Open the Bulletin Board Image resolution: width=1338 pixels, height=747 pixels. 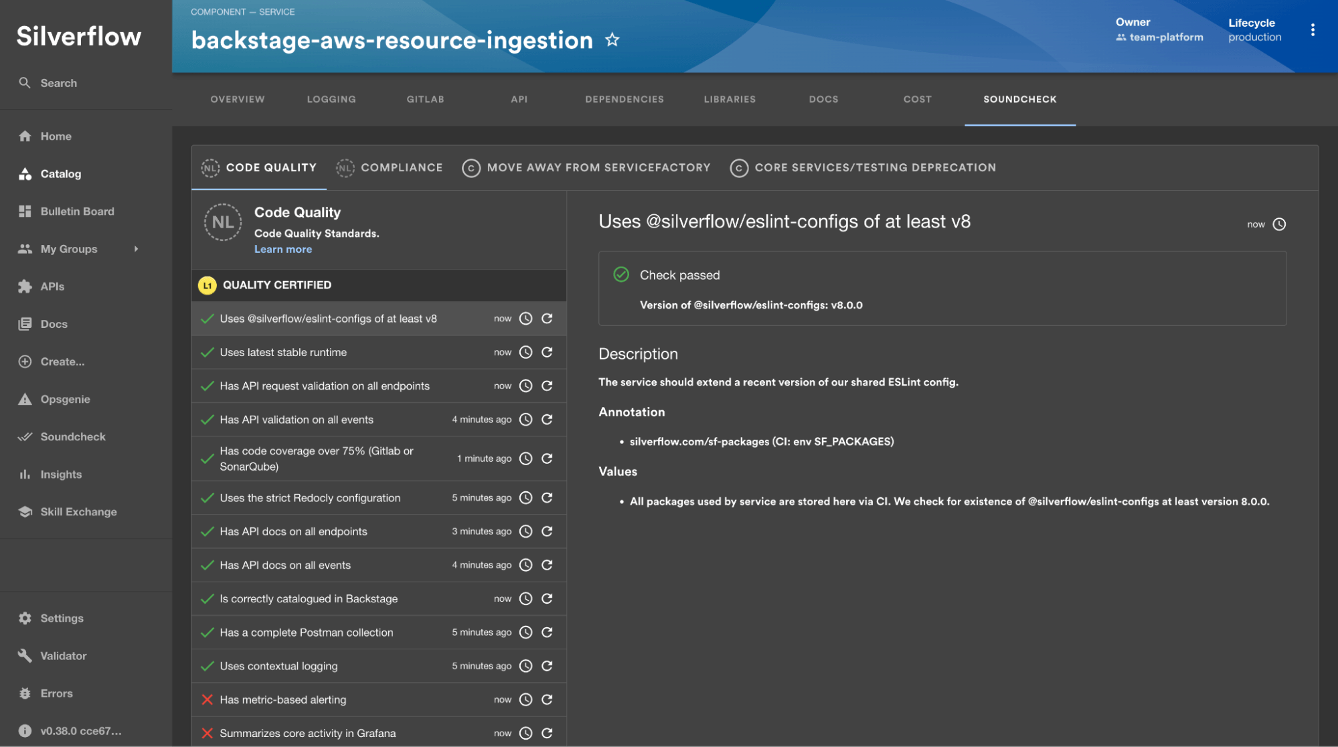(77, 211)
